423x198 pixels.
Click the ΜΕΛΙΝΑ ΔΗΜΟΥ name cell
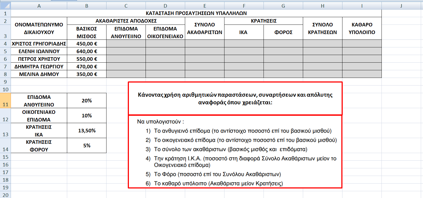39,74
